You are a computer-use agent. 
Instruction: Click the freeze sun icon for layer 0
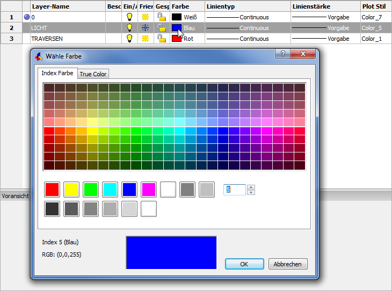click(145, 17)
